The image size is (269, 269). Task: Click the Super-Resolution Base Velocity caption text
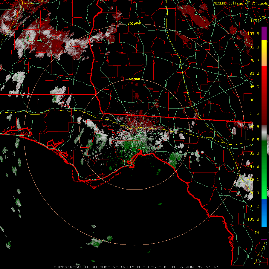(136, 267)
